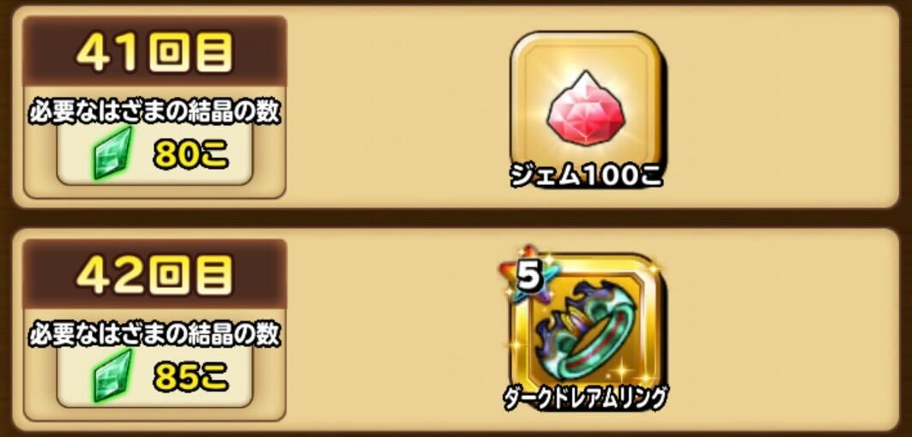Select the 42回目 reward row panel
The image size is (912, 437).
coord(456,330)
